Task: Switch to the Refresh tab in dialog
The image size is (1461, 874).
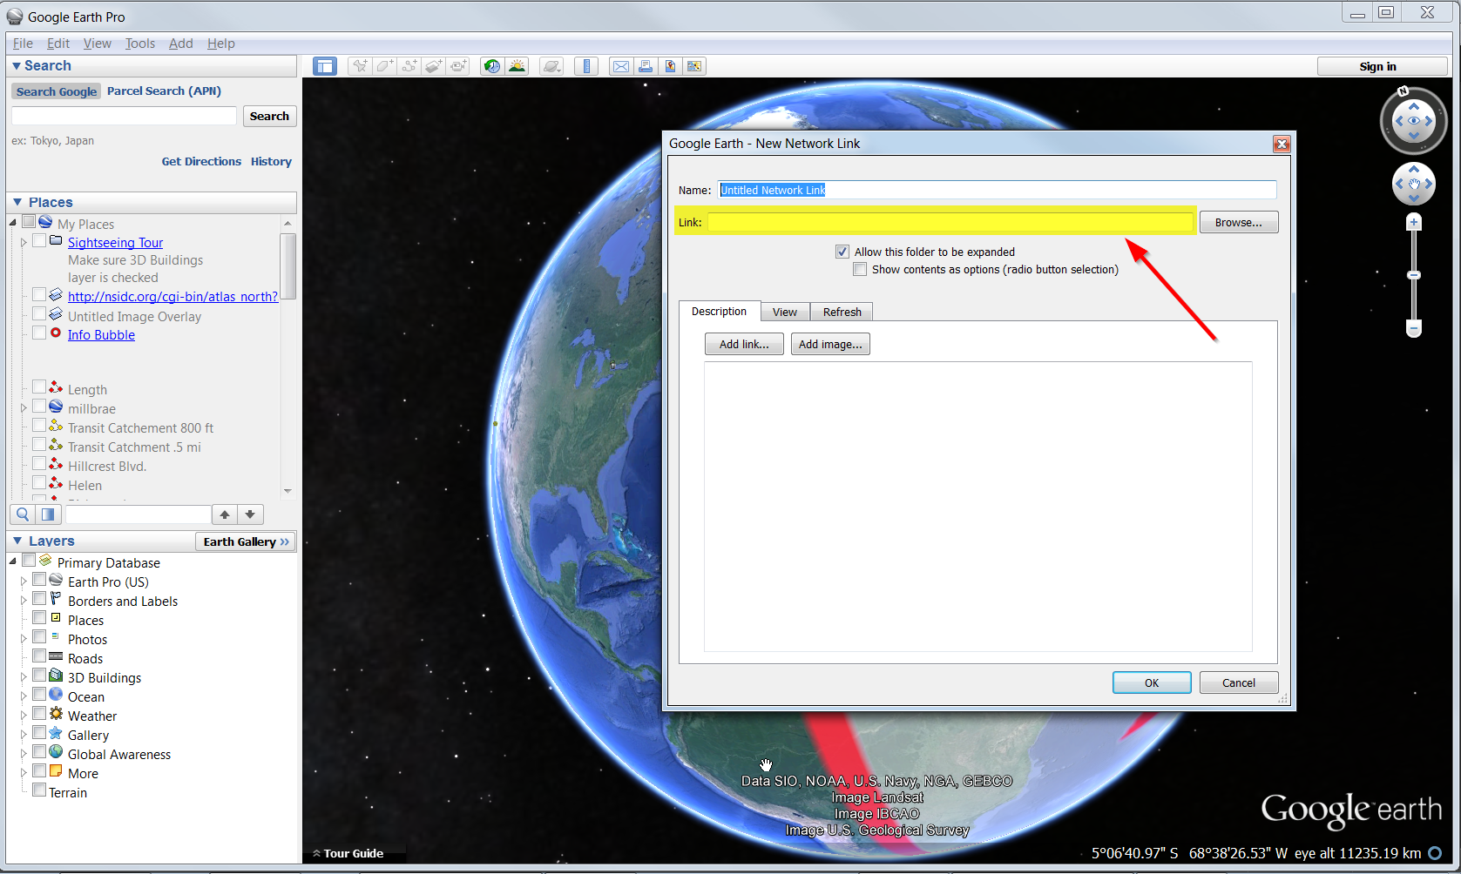Action: 842,312
